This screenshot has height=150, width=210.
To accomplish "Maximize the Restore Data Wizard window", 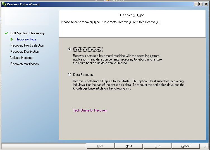I will pos(201,4).
